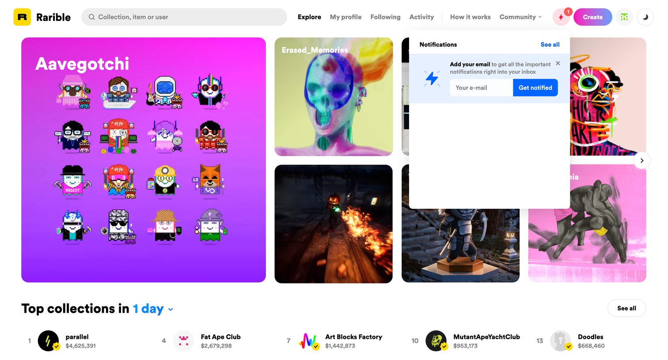Click the parallel collection avatar
Image resolution: width=668 pixels, height=360 pixels.
coord(49,341)
